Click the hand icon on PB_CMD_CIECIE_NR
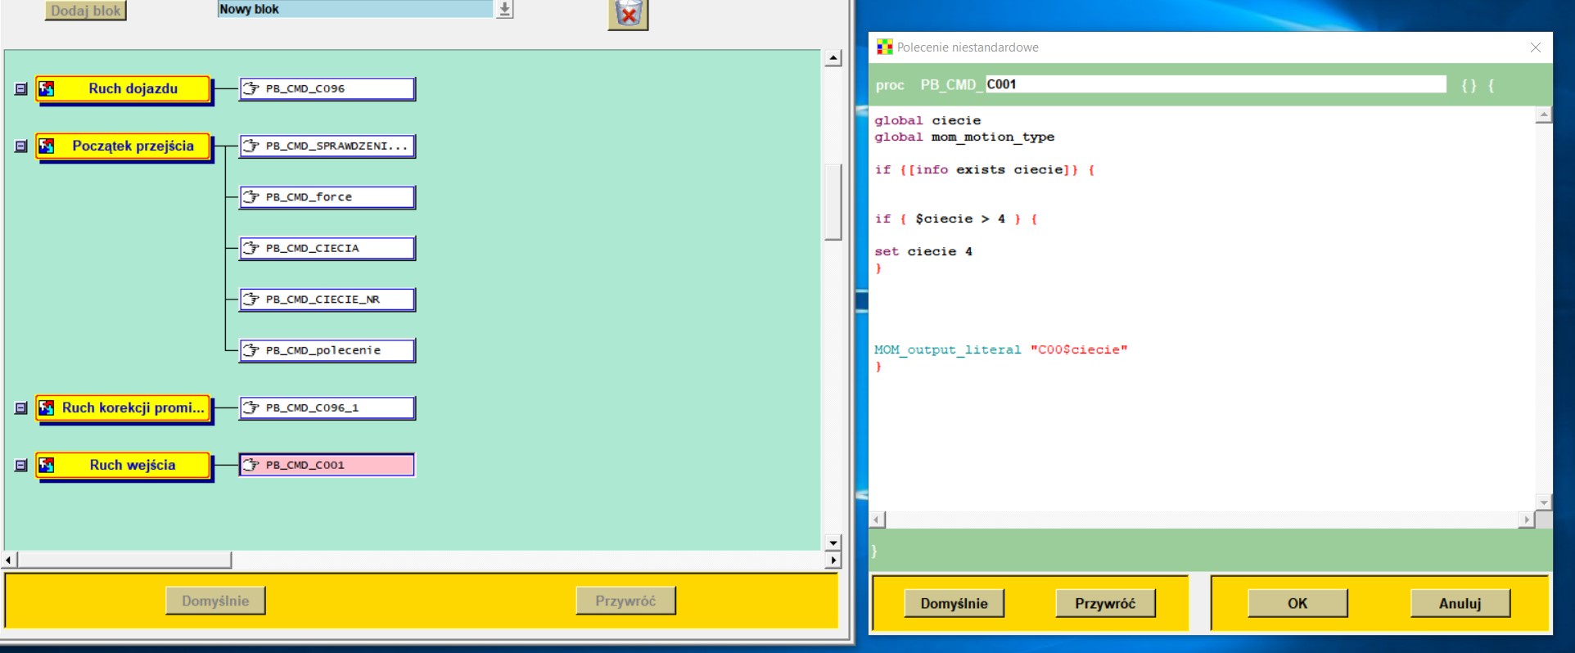This screenshot has width=1575, height=653. (251, 299)
